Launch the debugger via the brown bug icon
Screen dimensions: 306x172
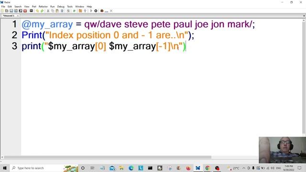[102, 11]
